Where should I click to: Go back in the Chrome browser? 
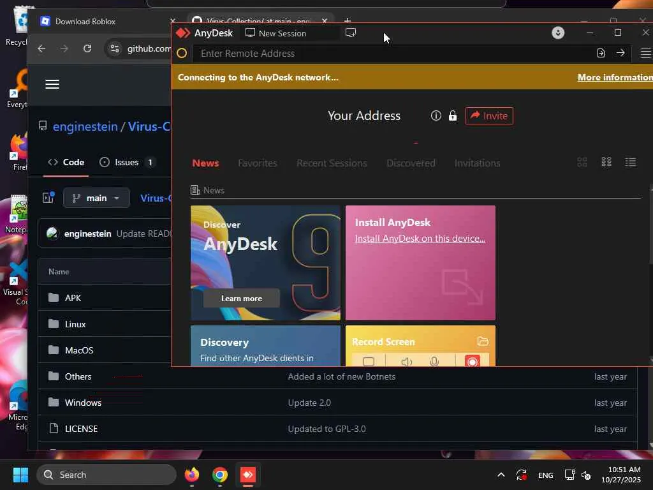[41, 48]
